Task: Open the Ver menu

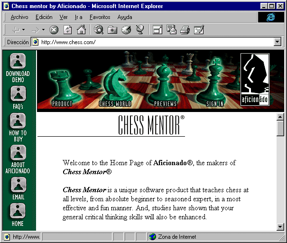Action: [x=64, y=17]
